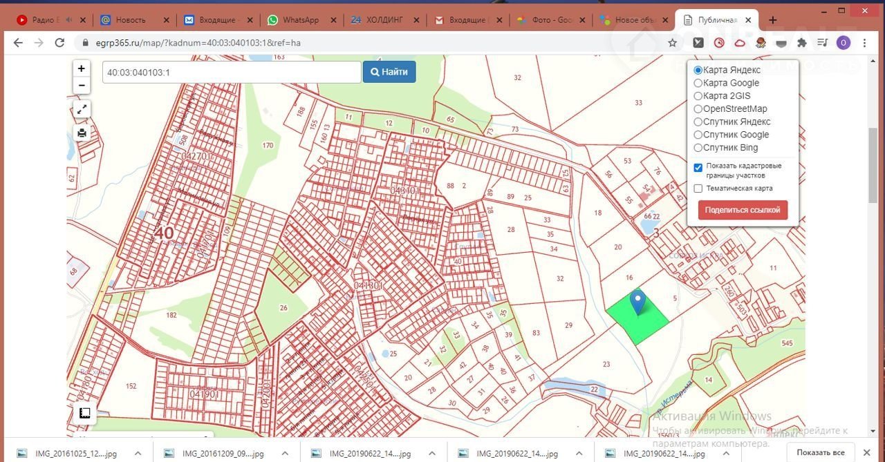This screenshot has height=462, width=885.
Task: Click the print map icon
Action: click(x=82, y=133)
